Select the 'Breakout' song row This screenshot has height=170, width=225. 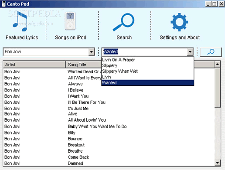click(x=109, y=145)
